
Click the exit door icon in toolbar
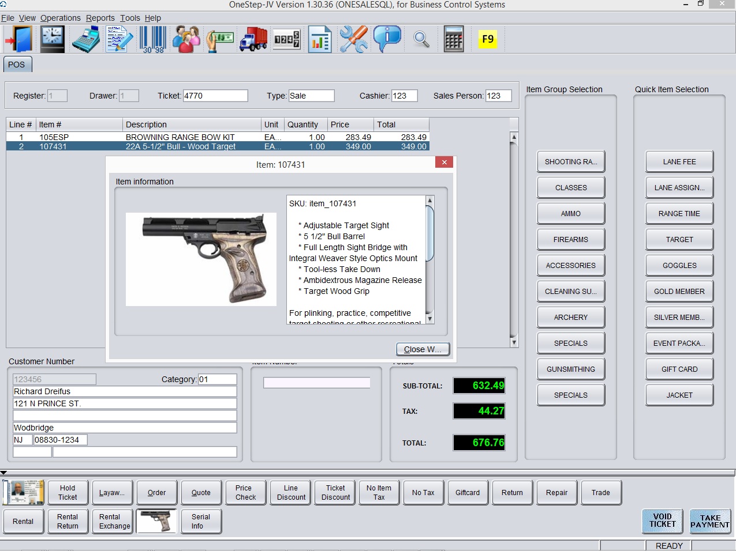coord(18,40)
